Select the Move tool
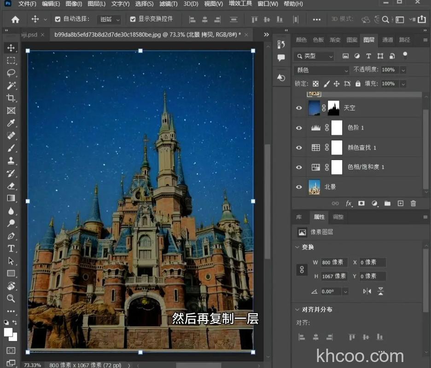The image size is (431, 368). point(12,47)
